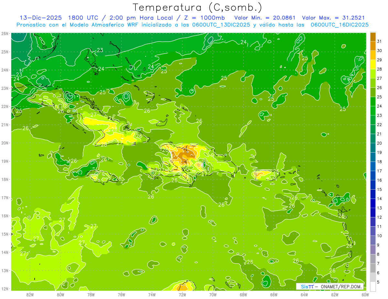Click the grey swatch between 6 and 7
This screenshot has height=299, width=388.
373,268
